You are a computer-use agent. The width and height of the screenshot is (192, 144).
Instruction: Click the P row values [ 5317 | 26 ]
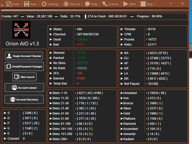31,123
